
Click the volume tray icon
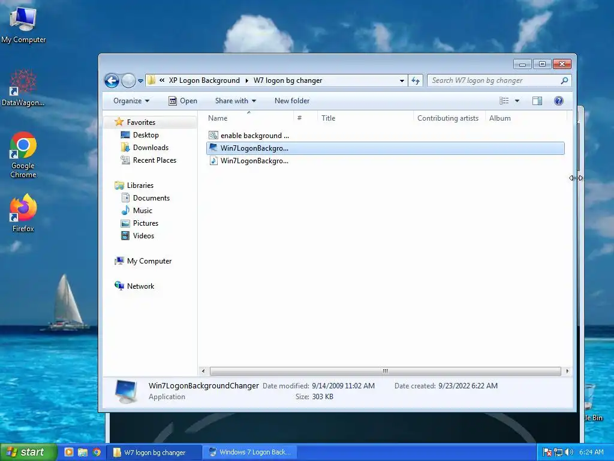click(x=569, y=453)
